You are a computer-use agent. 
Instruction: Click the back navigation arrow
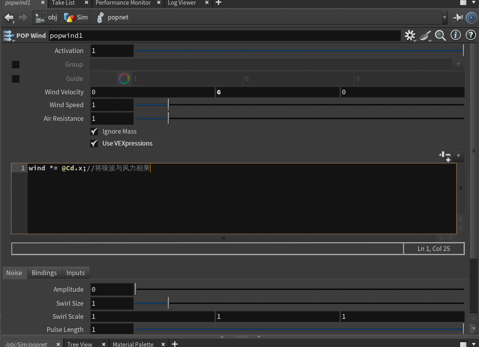(9, 17)
